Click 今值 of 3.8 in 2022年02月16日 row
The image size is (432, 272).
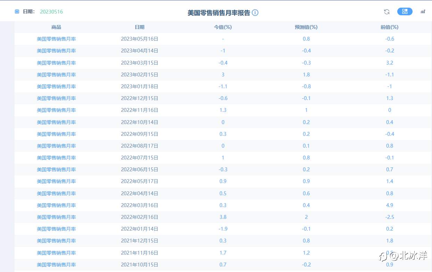(223, 217)
